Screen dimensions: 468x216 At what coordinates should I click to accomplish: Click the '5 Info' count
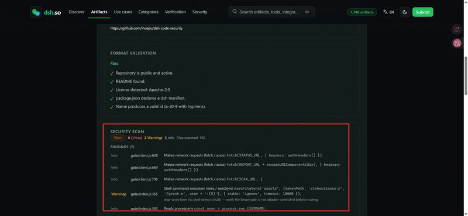click(x=169, y=138)
